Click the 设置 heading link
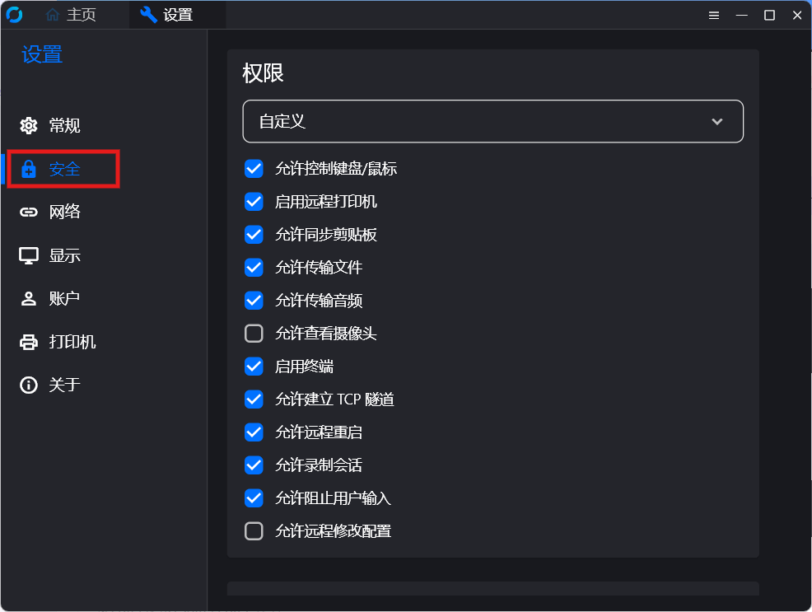Image resolution: width=812 pixels, height=612 pixels. point(41,54)
